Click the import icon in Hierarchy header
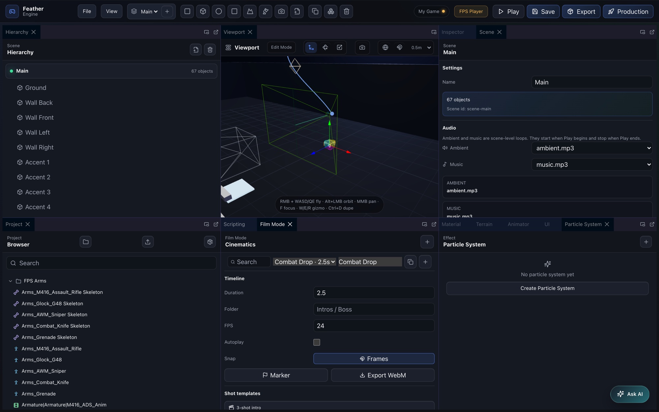 [x=196, y=50]
